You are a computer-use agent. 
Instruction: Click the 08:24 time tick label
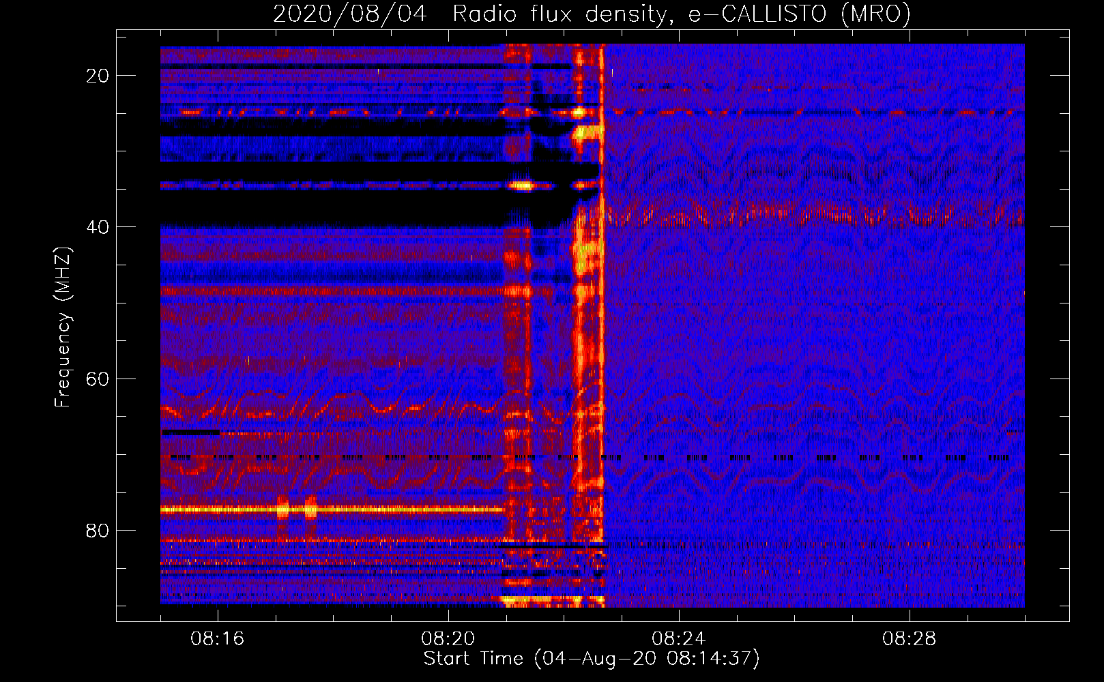tap(679, 639)
